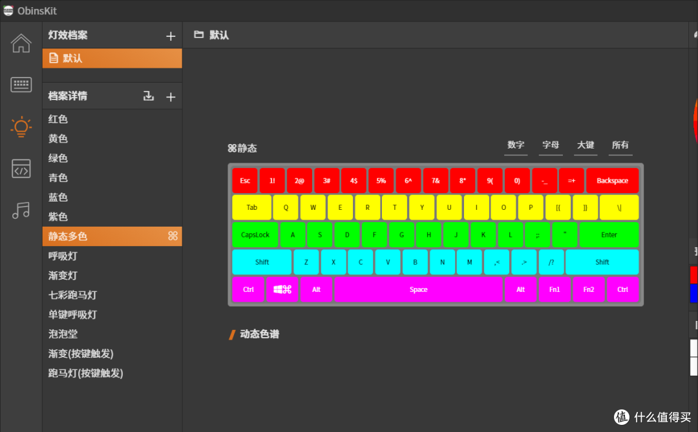Click the yellow backslash key
The image size is (698, 432).
619,207
